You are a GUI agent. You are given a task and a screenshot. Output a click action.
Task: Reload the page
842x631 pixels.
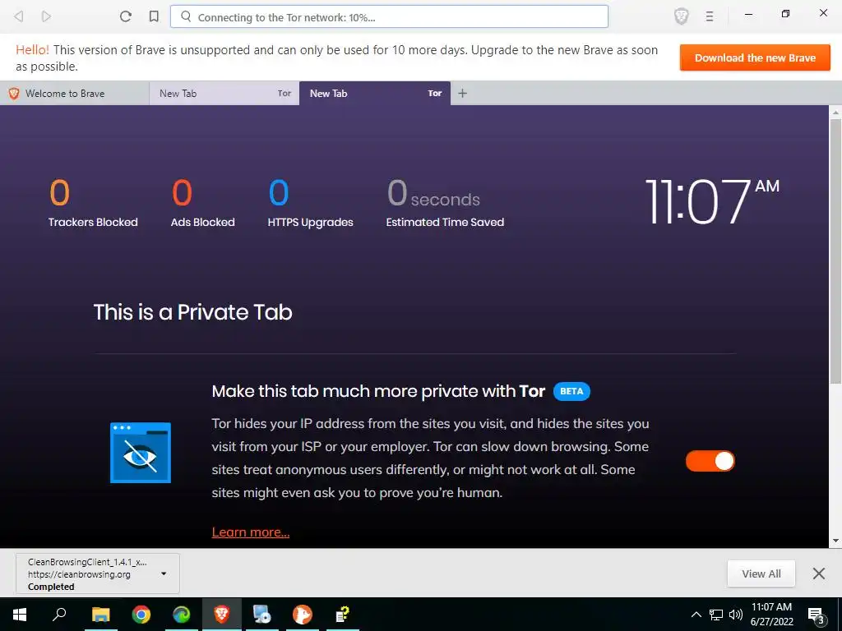[126, 16]
